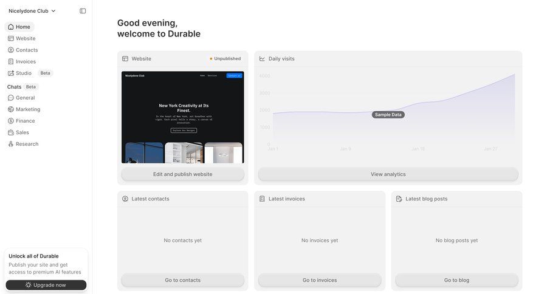The width and height of the screenshot is (547, 294).
Task: Open the Sales chat
Action: (22, 132)
